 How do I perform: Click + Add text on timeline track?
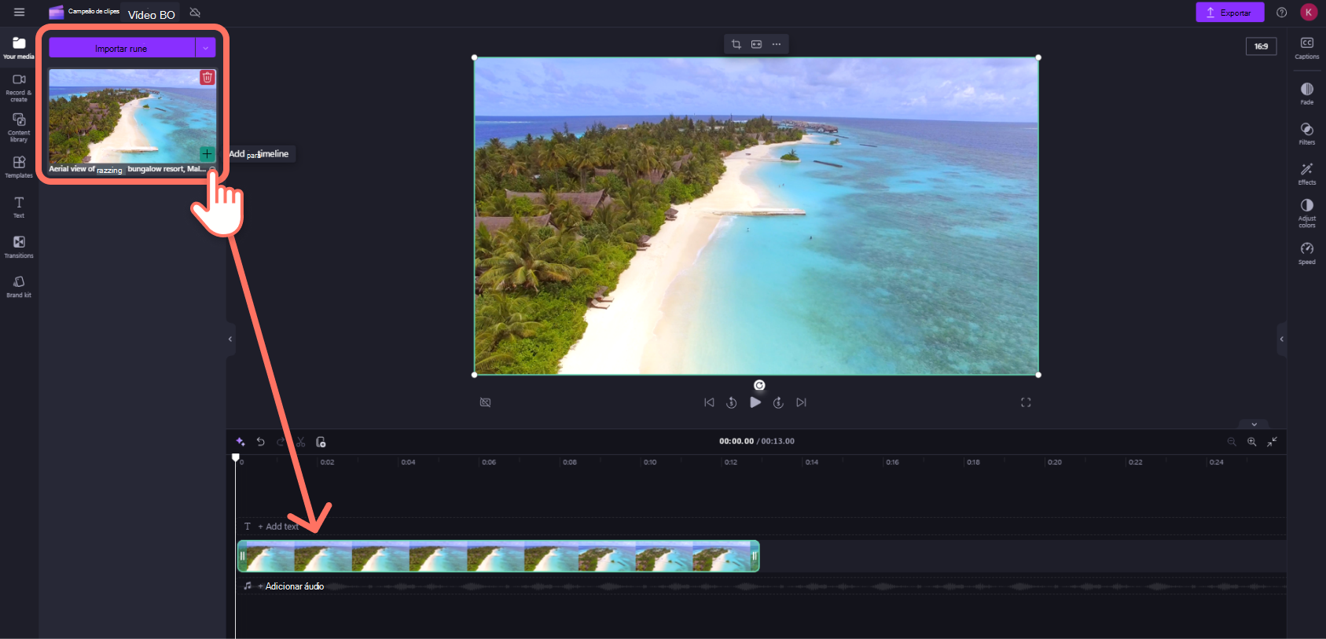tap(278, 527)
